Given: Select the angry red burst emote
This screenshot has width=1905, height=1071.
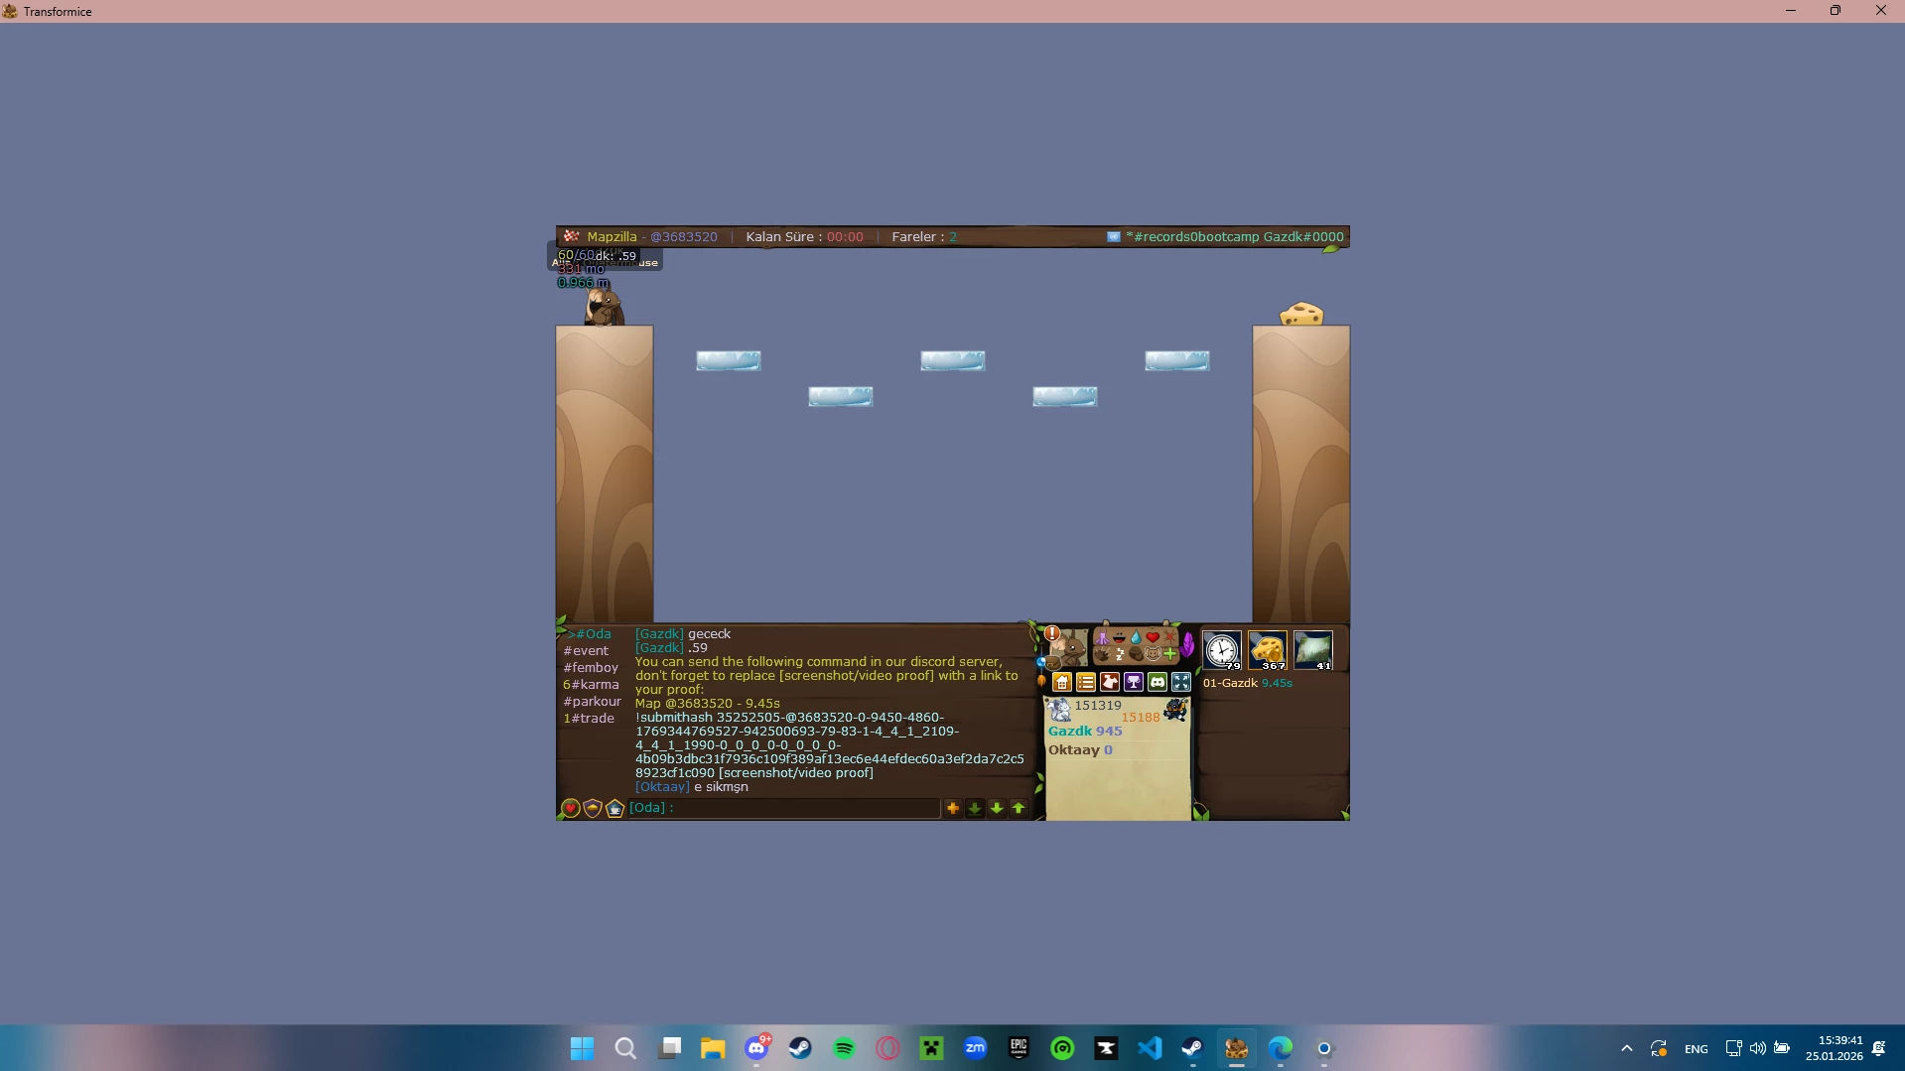Looking at the screenshot, I should 1169,637.
